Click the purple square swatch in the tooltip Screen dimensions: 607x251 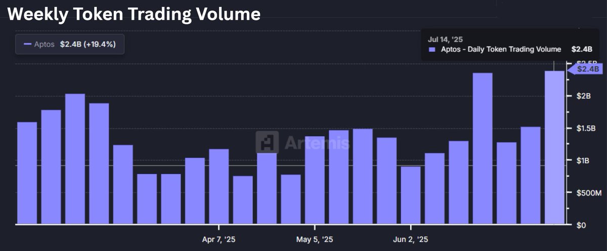pos(432,49)
